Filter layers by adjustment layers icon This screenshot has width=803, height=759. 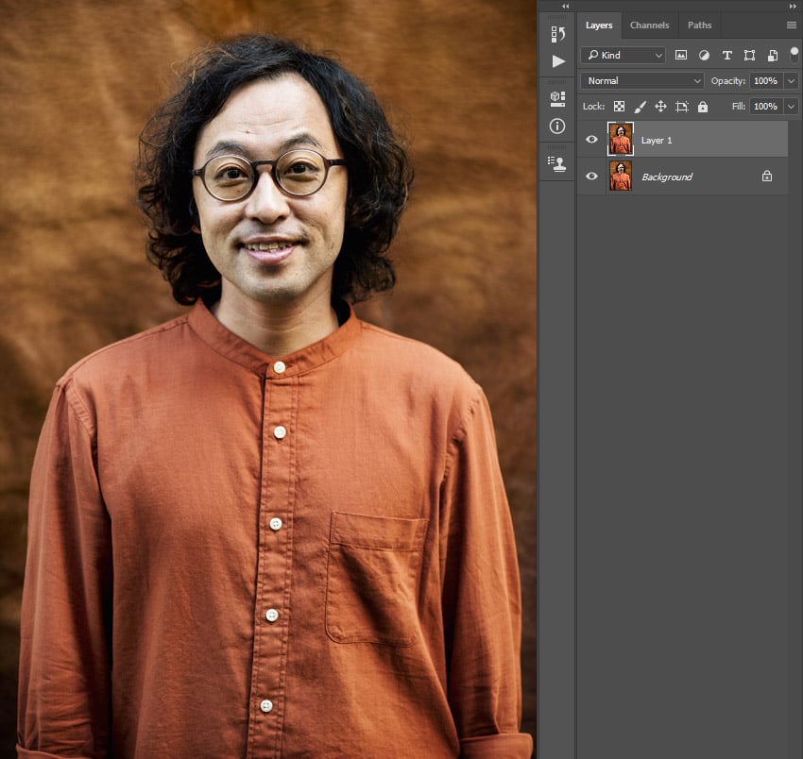(704, 55)
